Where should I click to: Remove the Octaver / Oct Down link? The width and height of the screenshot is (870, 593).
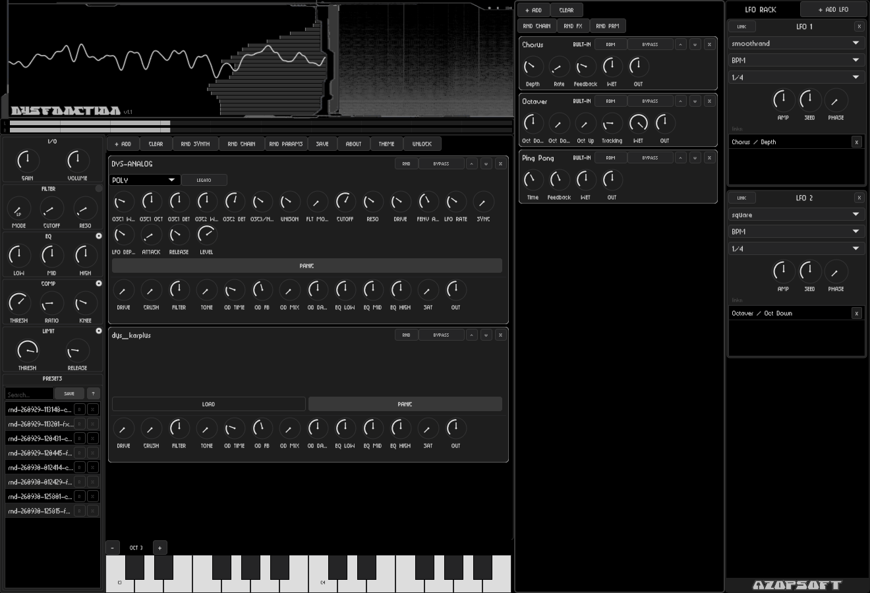pos(857,314)
